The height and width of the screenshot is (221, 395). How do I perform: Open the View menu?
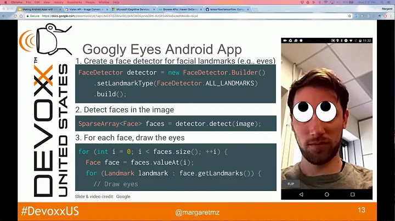[47, 2]
